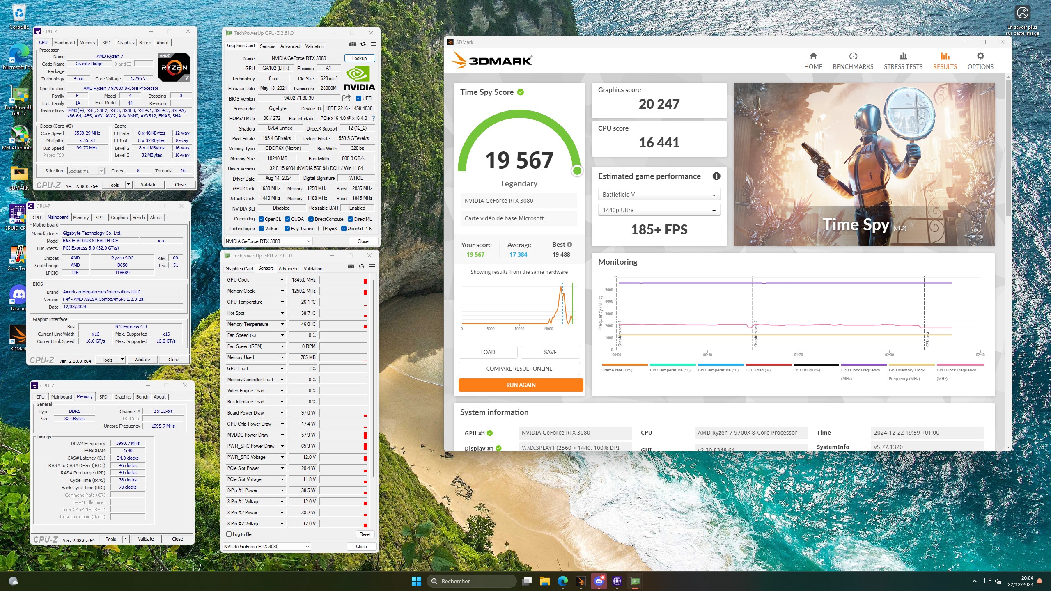Expand Tools dropdown arrow in CPU-Z CPU window
Image resolution: width=1051 pixels, height=591 pixels.
pyautogui.click(x=129, y=185)
